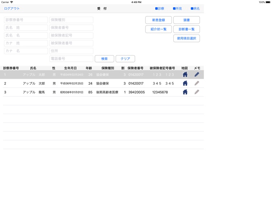
Task: Tap the battery indicator icon
Action: coord(268,2)
